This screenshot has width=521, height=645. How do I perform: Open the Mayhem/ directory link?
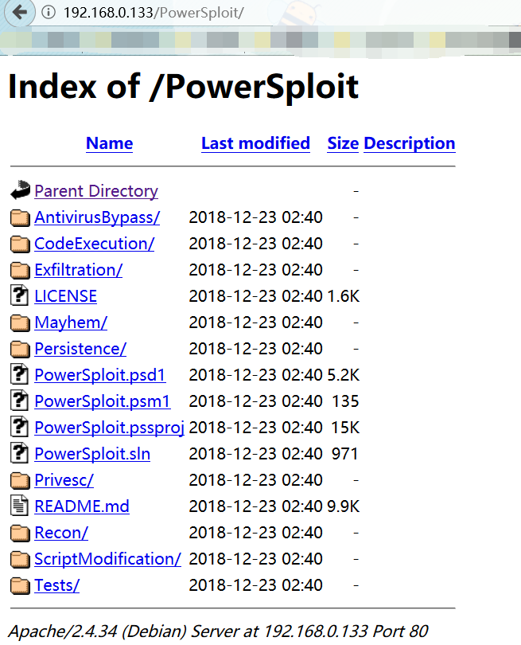pos(71,323)
